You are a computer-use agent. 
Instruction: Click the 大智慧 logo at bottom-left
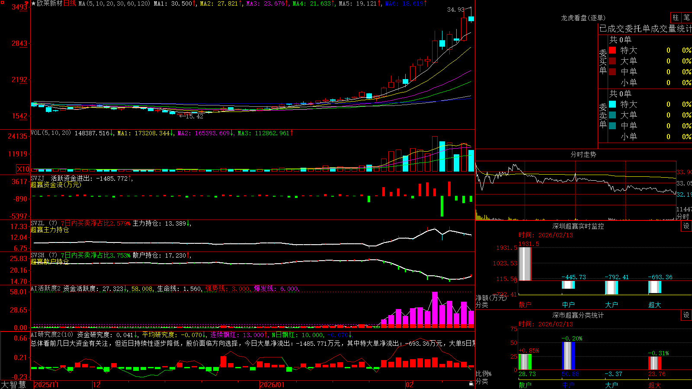[x=13, y=385]
